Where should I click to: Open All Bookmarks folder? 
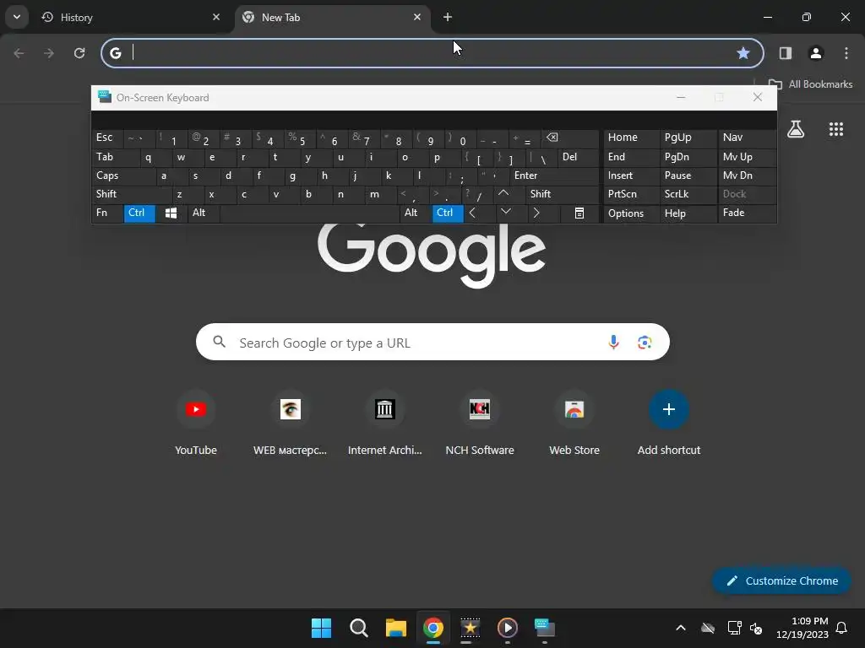(x=810, y=84)
